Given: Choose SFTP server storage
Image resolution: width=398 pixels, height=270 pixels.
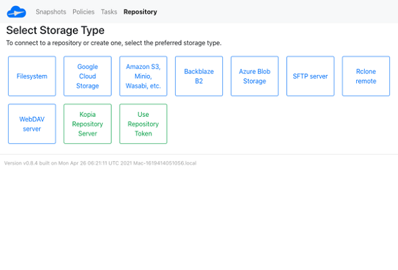Looking at the screenshot, I should (310, 76).
